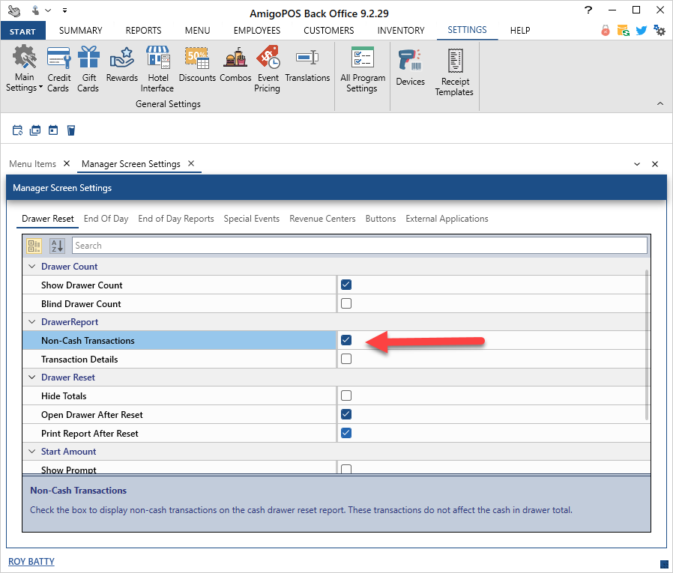Collapse the DrawerReport category
This screenshot has width=673, height=573.
[x=31, y=322]
